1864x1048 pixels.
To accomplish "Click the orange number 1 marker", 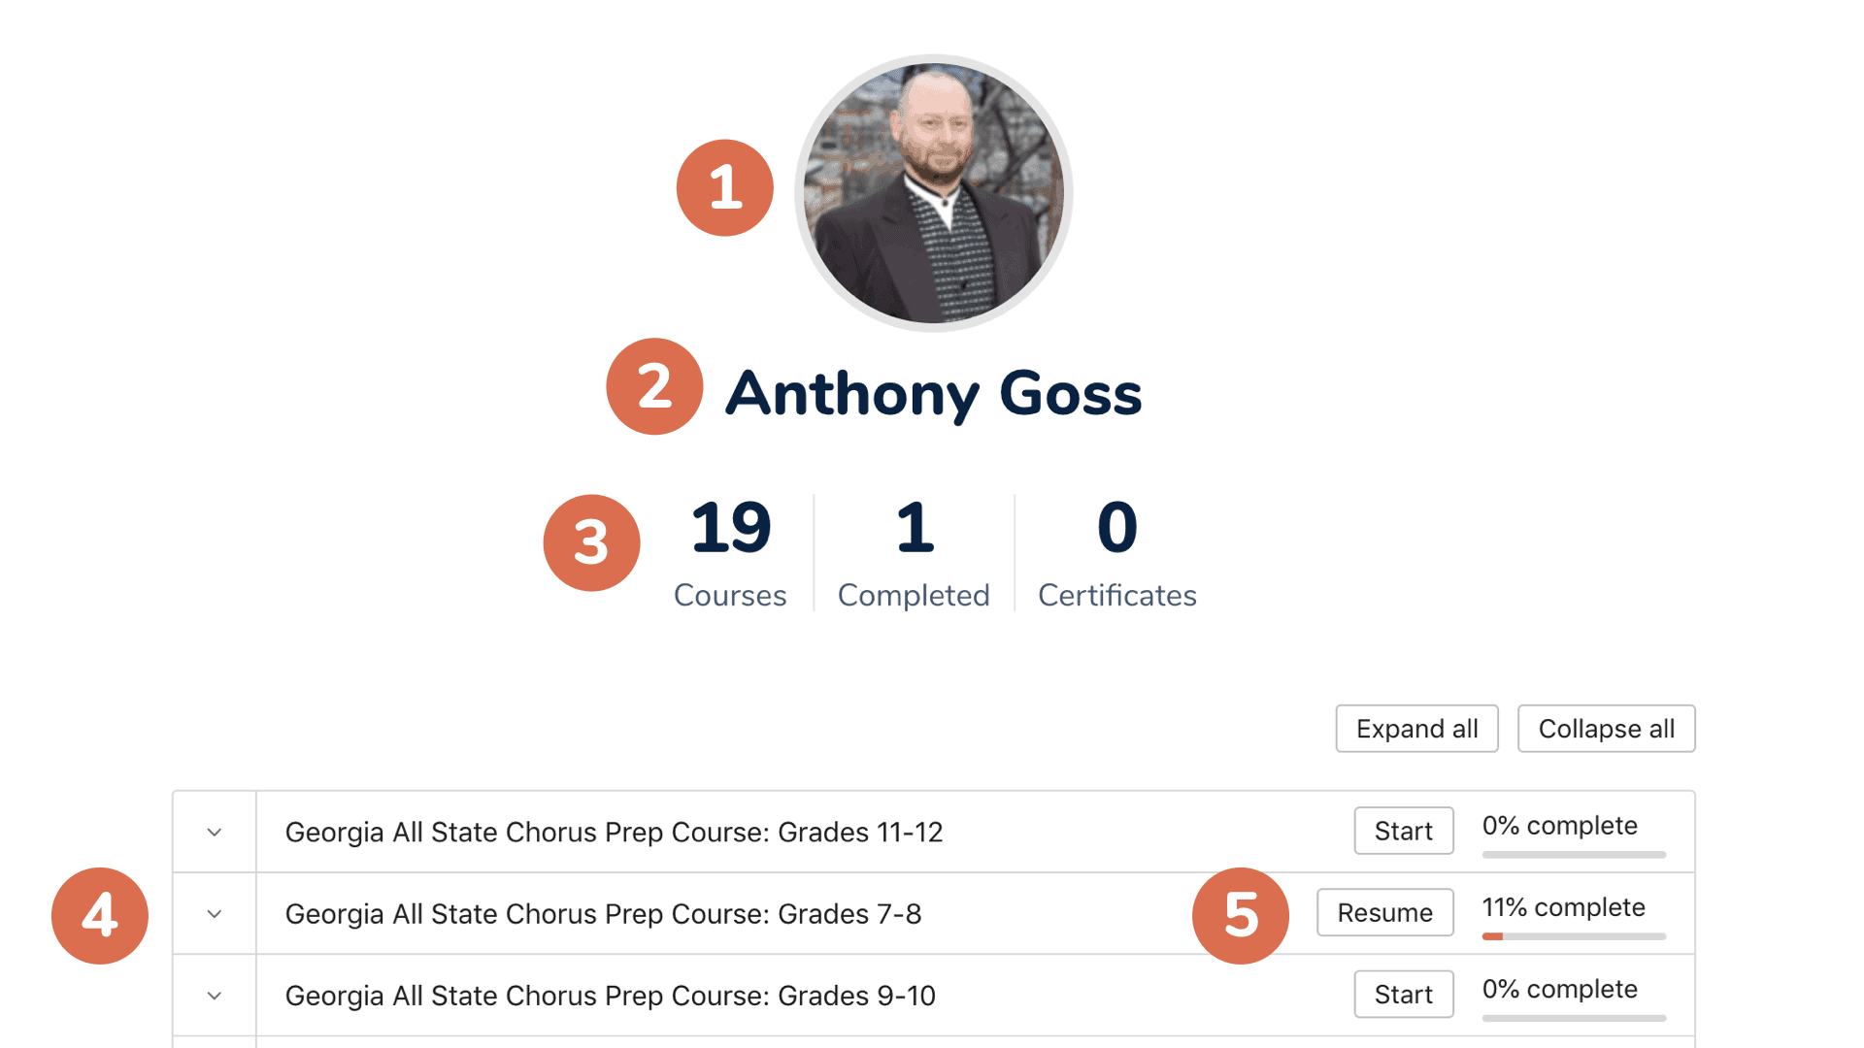I will pyautogui.click(x=725, y=187).
